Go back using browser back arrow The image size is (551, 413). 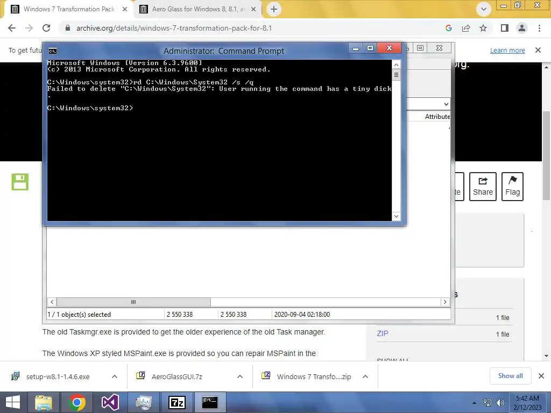coord(12,28)
